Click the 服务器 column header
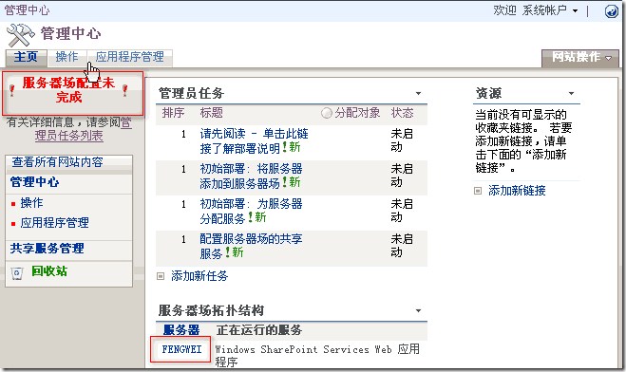This screenshot has width=626, height=372. coord(181,330)
